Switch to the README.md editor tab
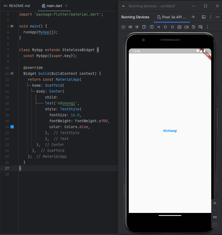Image resolution: width=222 pixels, height=235 pixels. click(17, 6)
